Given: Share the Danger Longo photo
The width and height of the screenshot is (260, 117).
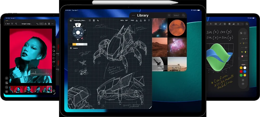Looking at the screenshot, I should pos(45,24).
